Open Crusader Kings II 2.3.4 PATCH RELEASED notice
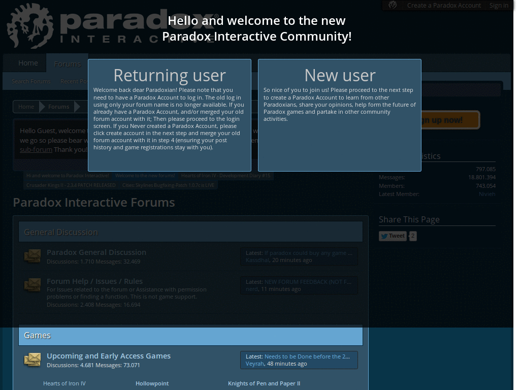This screenshot has width=520, height=390. point(71,185)
